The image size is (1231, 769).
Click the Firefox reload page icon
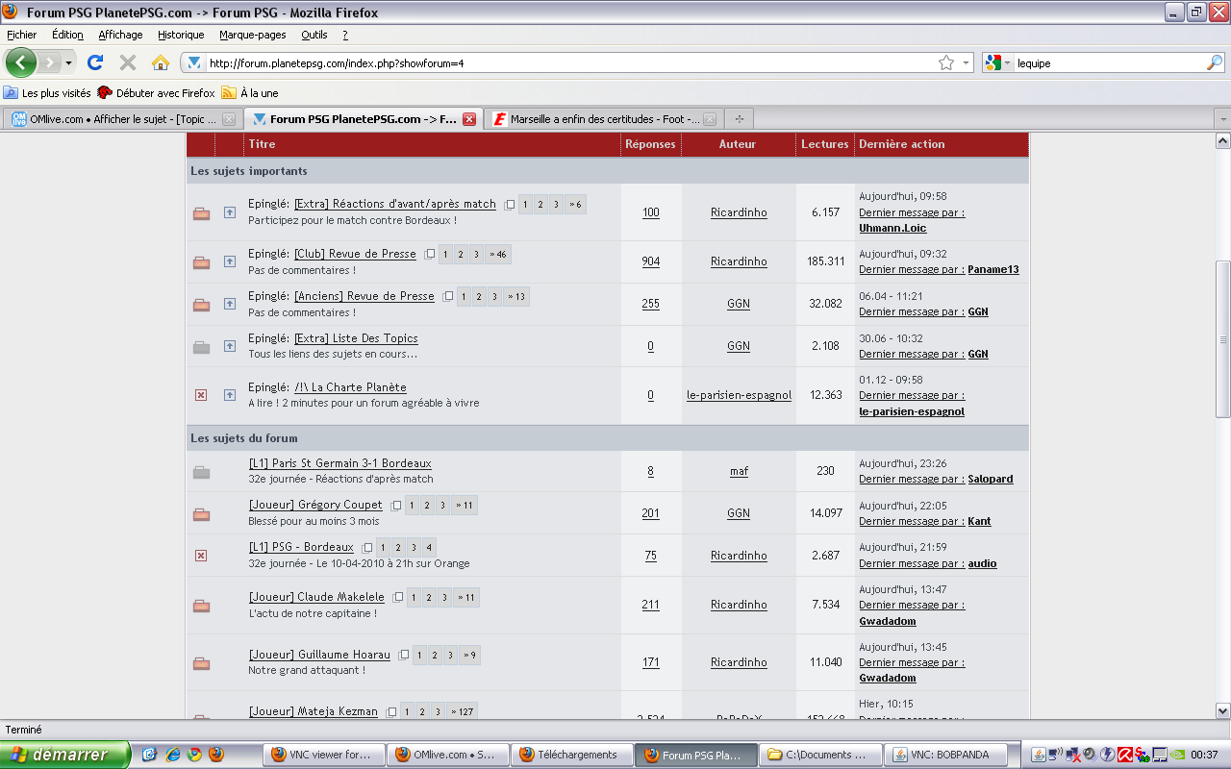click(x=94, y=62)
